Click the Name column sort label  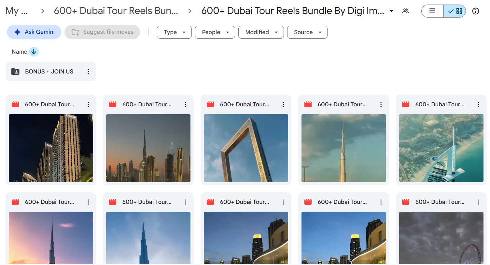20,52
